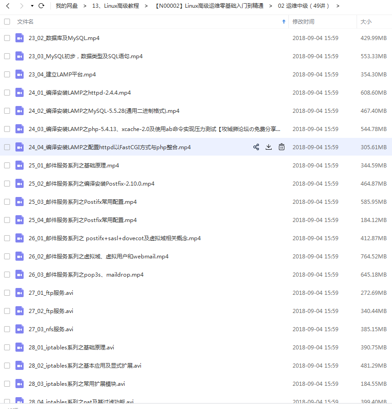Open 26_02 虚拟域、虚拟用户和webmail.mp4
Image resolution: width=392 pixels, height=409 pixels.
pyautogui.click(x=99, y=257)
